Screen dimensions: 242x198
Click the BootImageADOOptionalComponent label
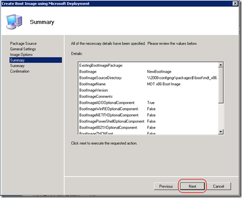click(107, 103)
